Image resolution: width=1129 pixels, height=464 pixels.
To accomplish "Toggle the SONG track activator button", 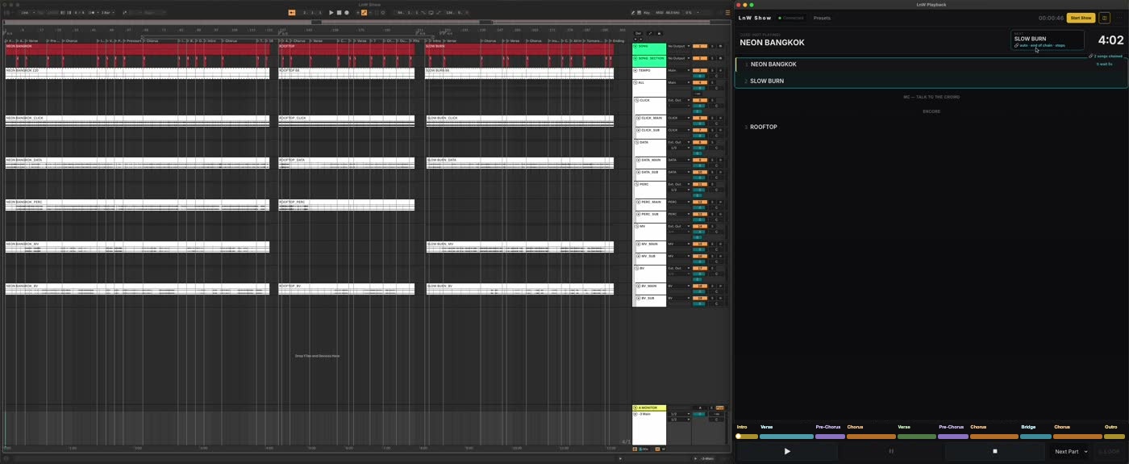I will click(x=699, y=46).
